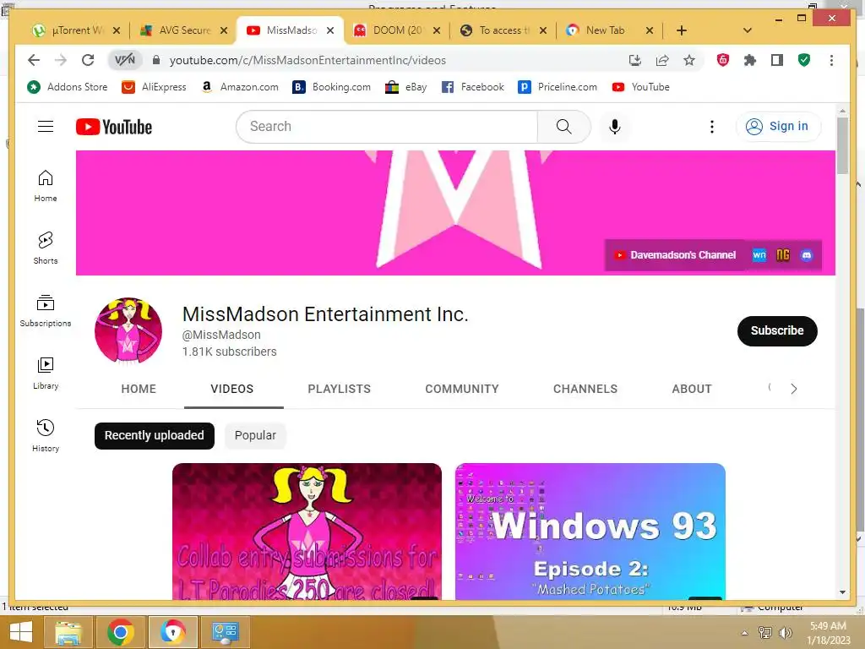This screenshot has height=649, width=865.
Task: Click the YouTube search input field
Action: click(387, 127)
